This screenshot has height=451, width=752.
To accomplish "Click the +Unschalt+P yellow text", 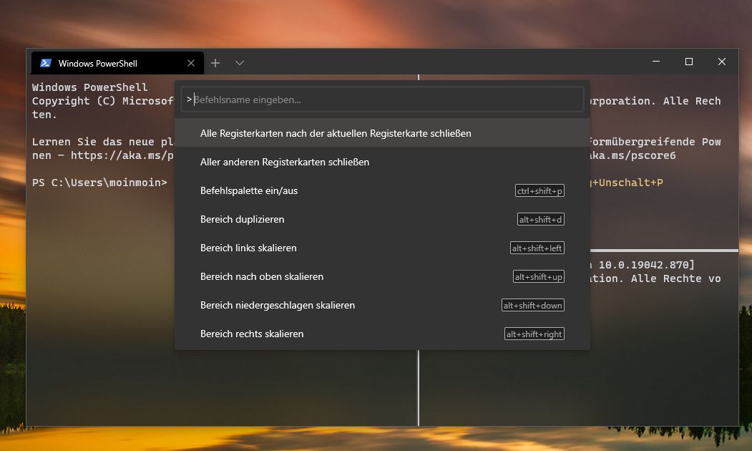I will click(x=628, y=183).
